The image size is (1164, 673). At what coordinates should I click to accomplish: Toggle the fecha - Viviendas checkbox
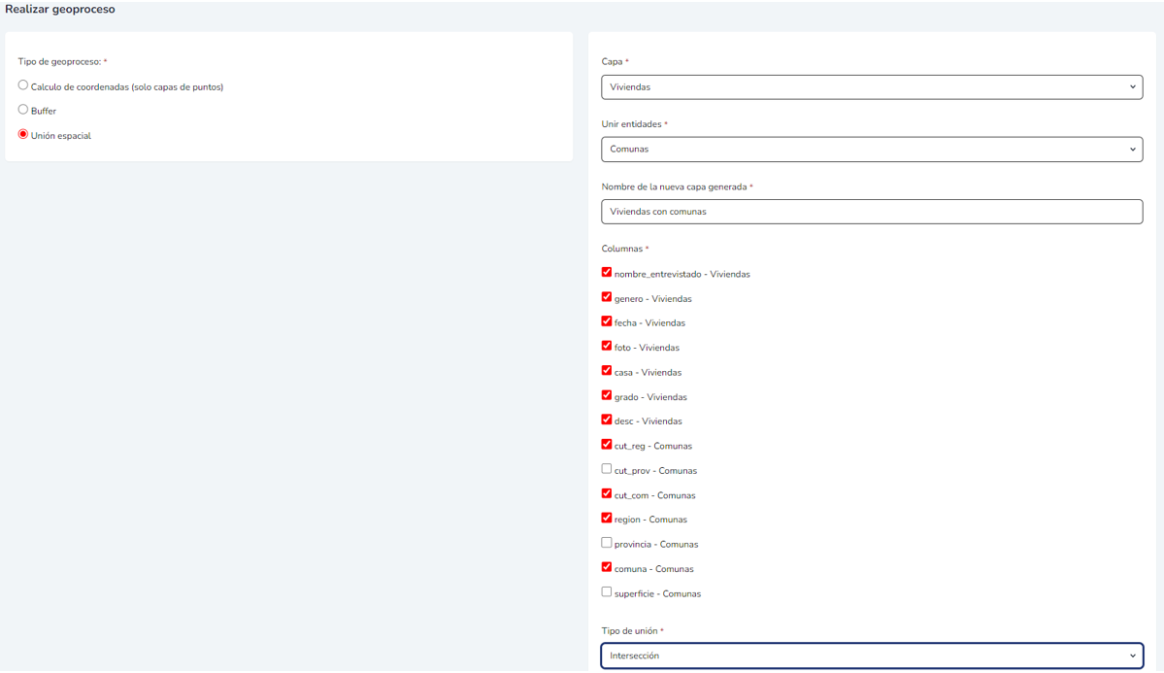[607, 321]
